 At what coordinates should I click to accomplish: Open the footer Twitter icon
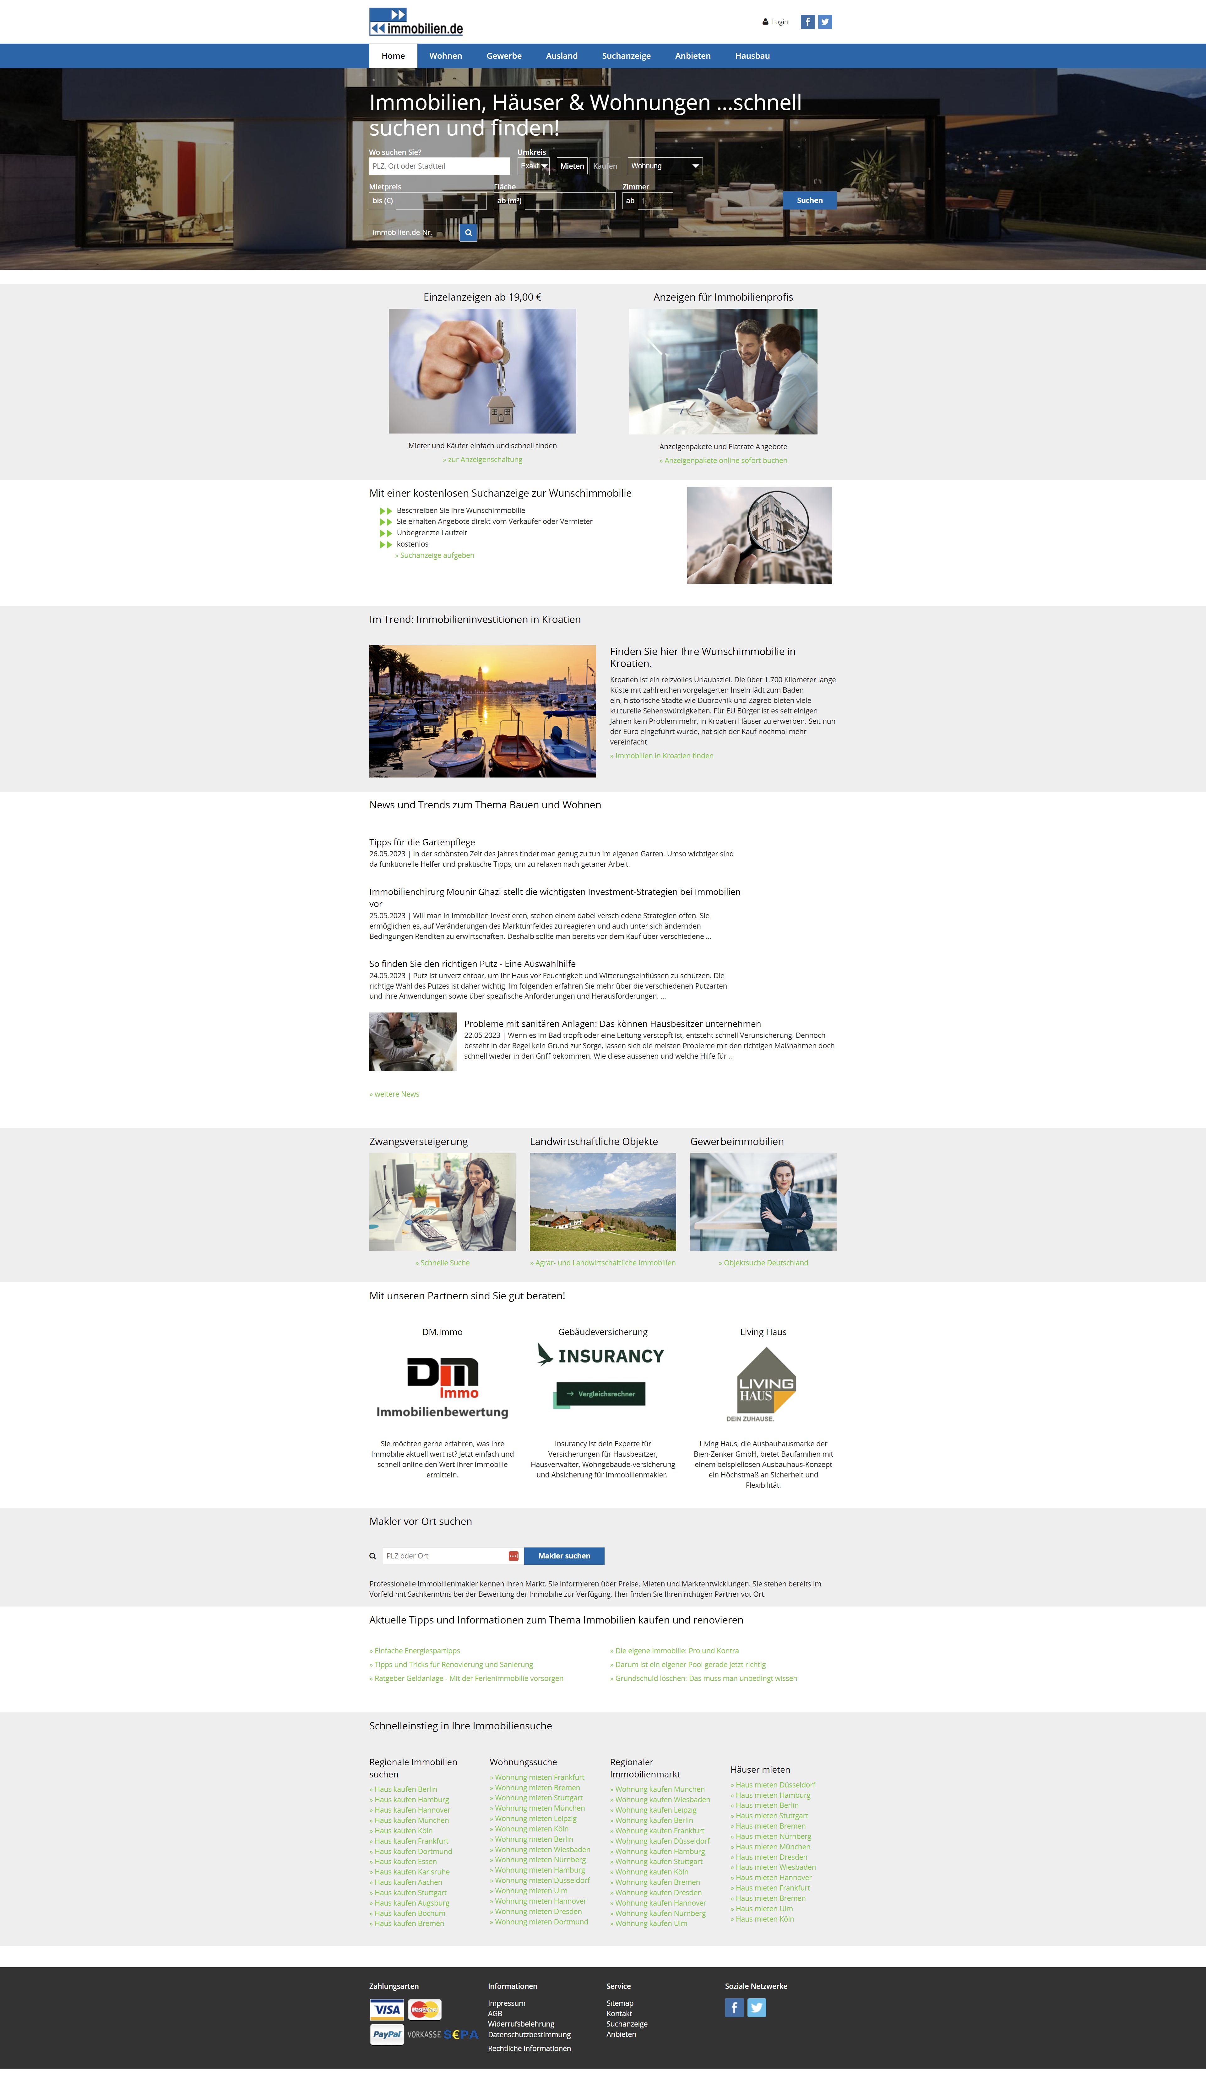757,2008
